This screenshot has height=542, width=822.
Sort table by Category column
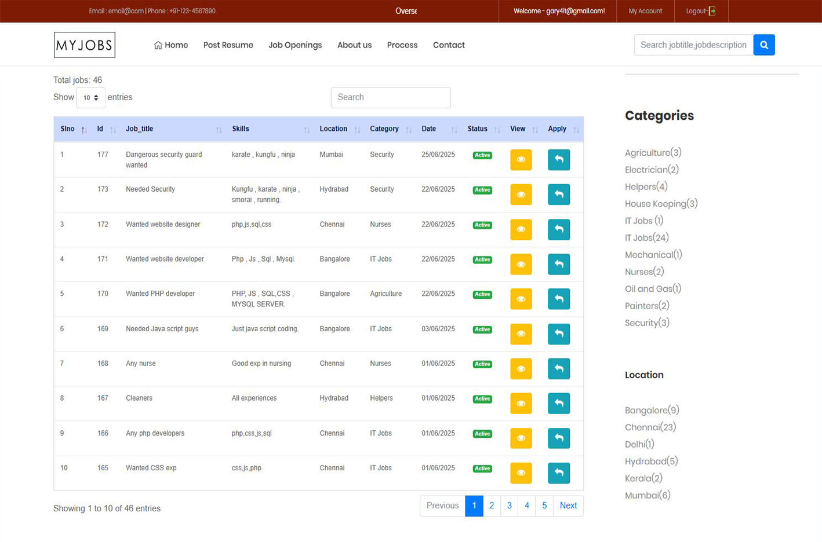[x=391, y=129]
